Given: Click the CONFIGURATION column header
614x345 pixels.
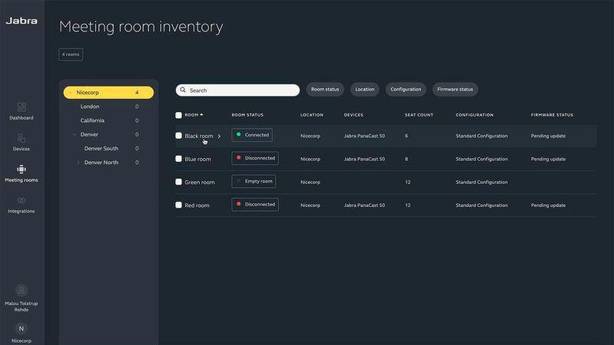Looking at the screenshot, I should (x=475, y=115).
